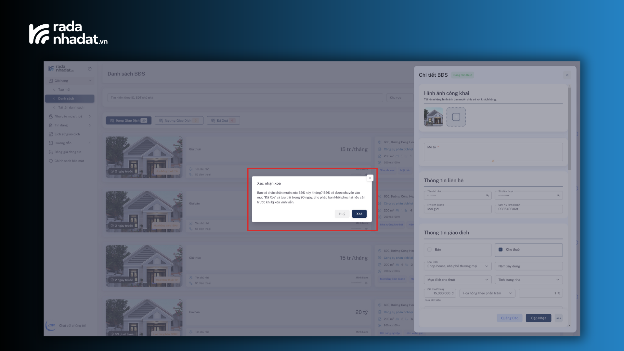Add a new public image
The width and height of the screenshot is (624, 351).
456,117
